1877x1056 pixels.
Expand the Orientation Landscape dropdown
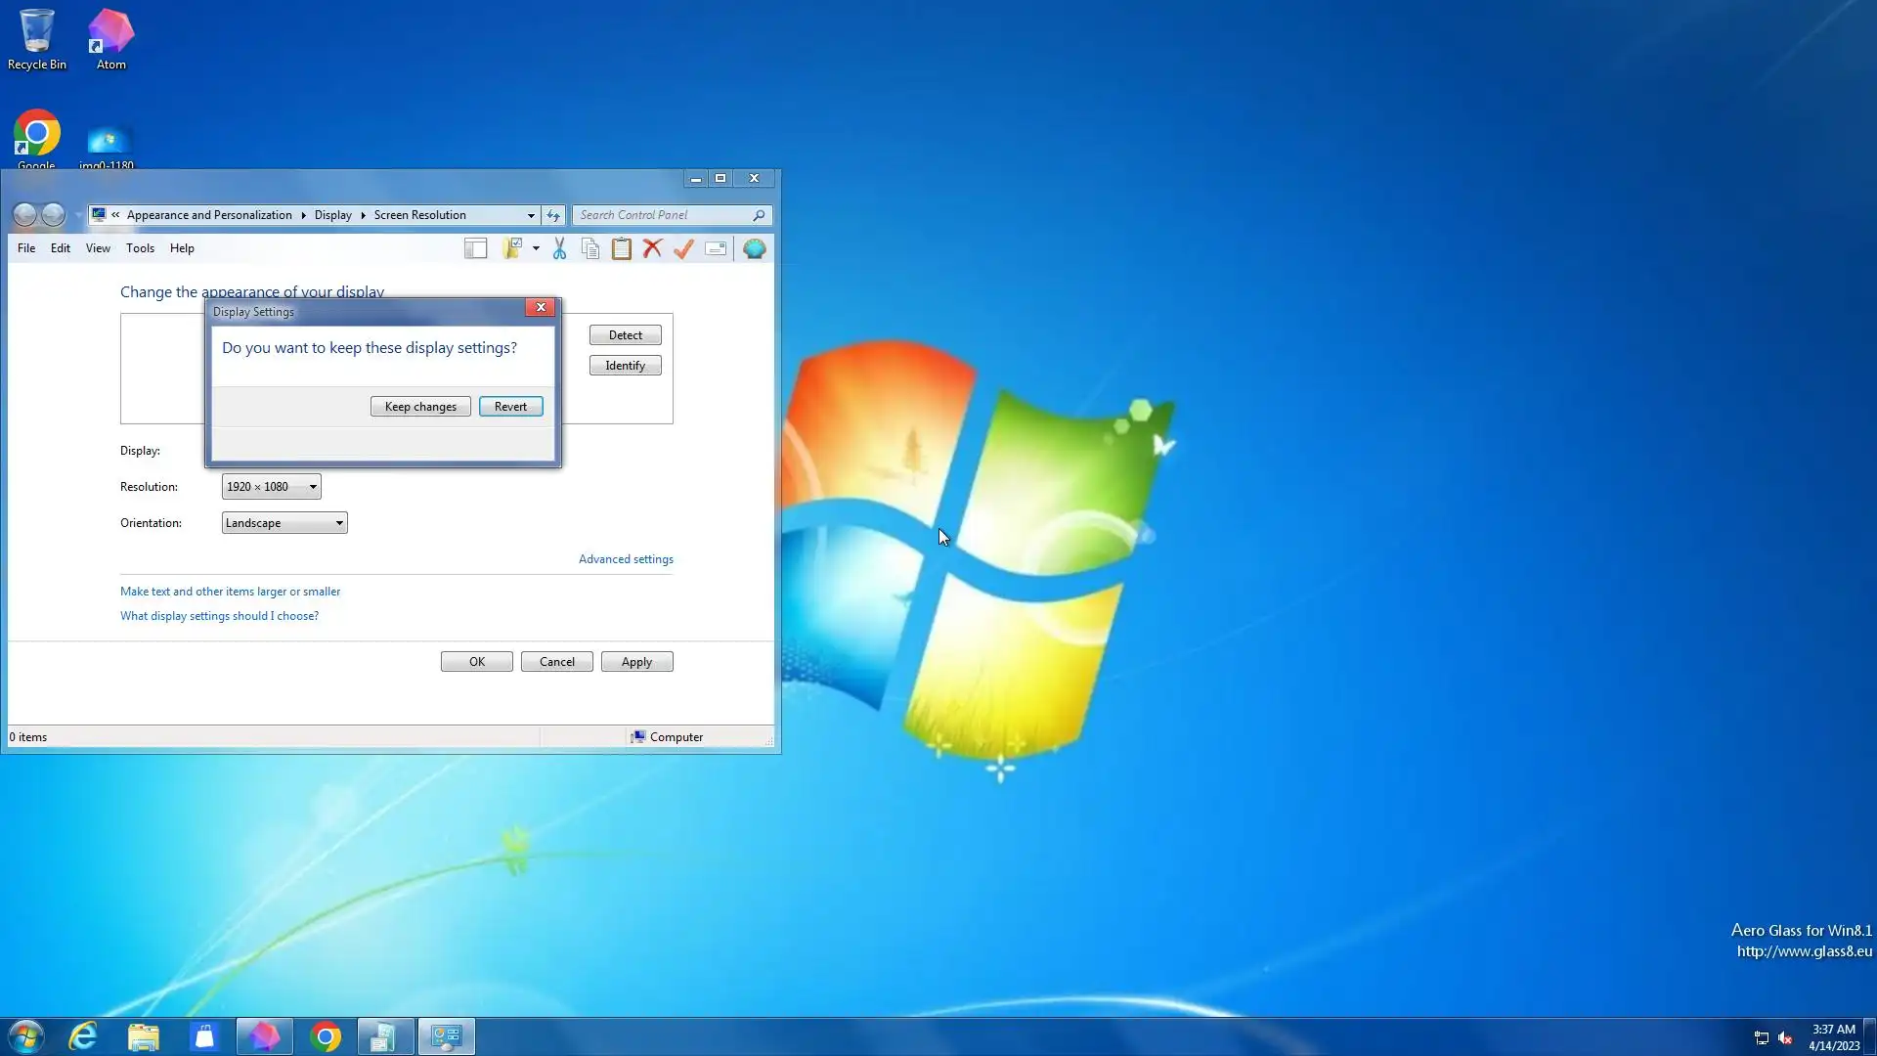(284, 523)
